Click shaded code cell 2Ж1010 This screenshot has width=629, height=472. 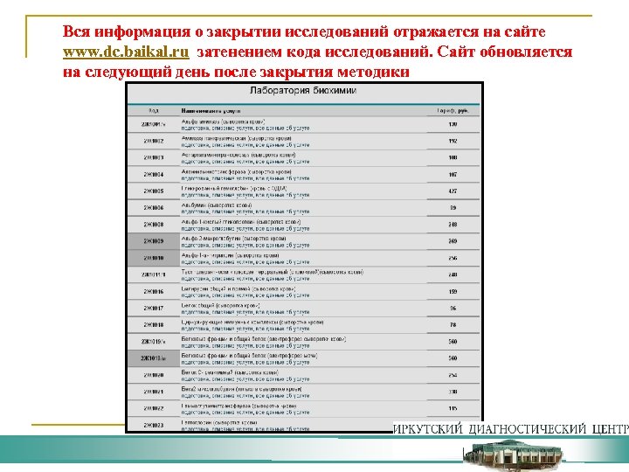pyautogui.click(x=154, y=258)
